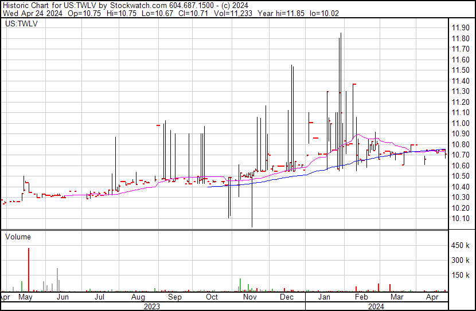The image size is (476, 311).
Task: Click the Oct month label
Action: (x=212, y=297)
